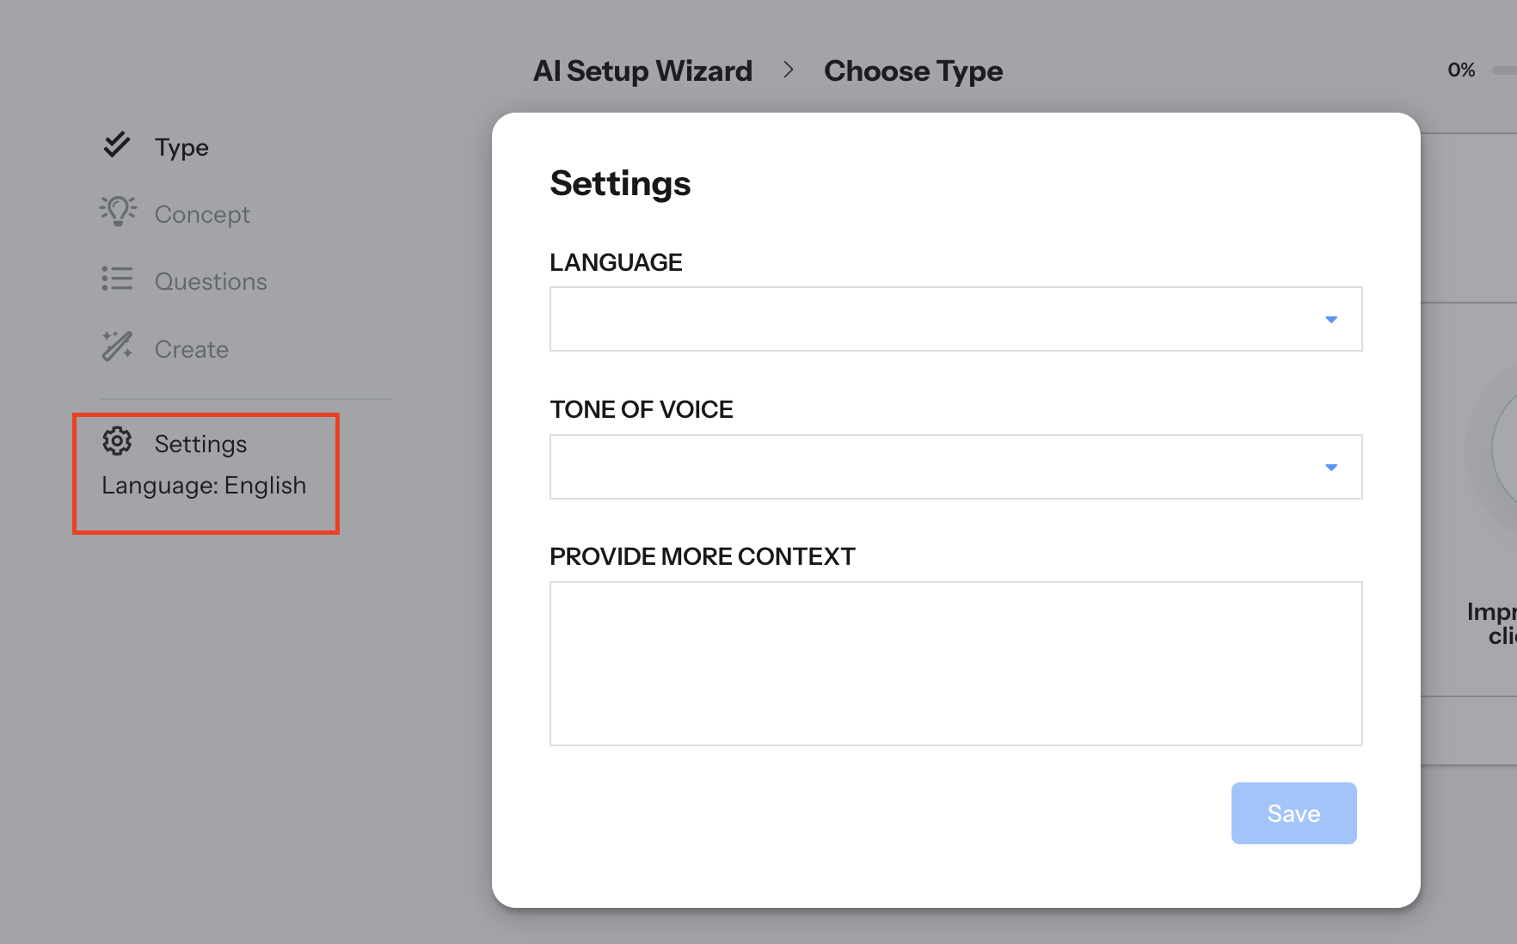Click the Settings gear icon
Image resolution: width=1517 pixels, height=944 pixels.
click(x=117, y=441)
